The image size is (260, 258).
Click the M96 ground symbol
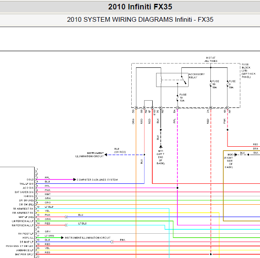[x=235, y=155]
